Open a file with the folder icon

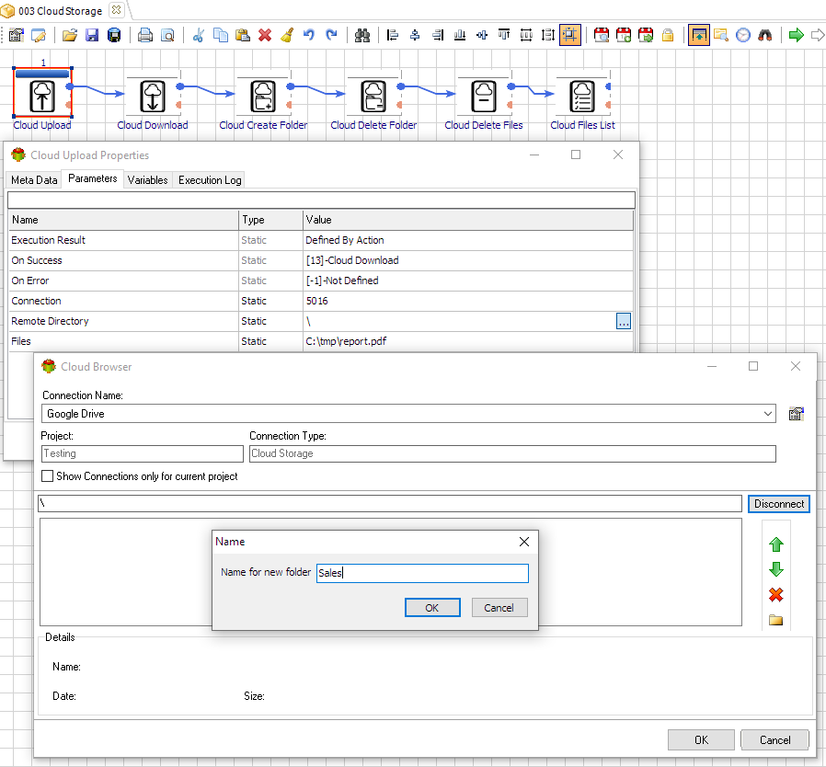point(70,35)
